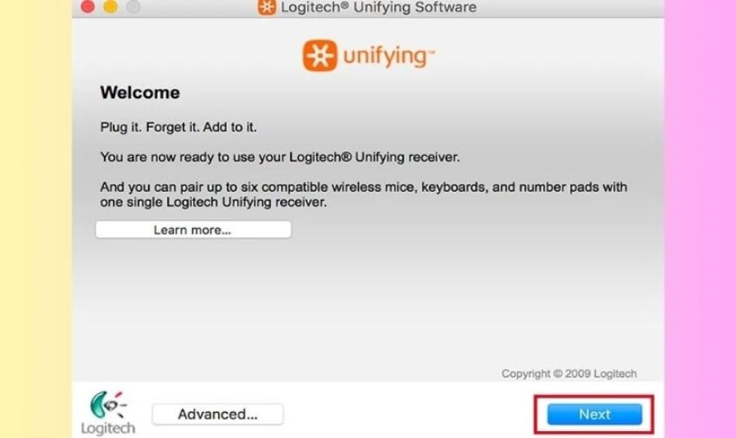Viewport: 736px width, 438px height.
Task: Click the yellow background left of window
Action: click(x=36, y=219)
